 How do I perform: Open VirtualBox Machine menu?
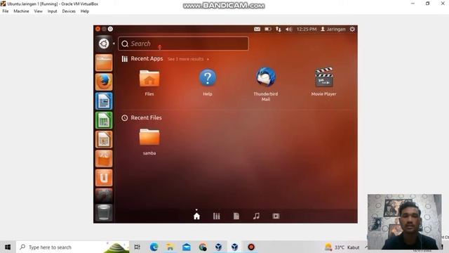click(x=21, y=11)
